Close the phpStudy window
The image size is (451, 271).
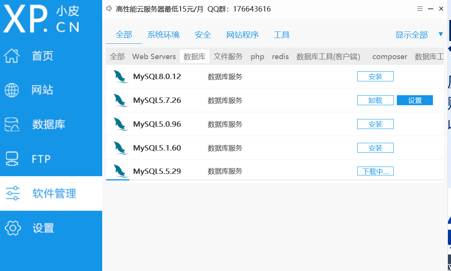(x=441, y=9)
